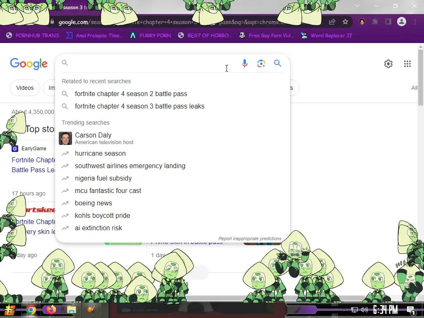Open the Chrome profile avatar
The image size is (424, 318).
(x=402, y=22)
